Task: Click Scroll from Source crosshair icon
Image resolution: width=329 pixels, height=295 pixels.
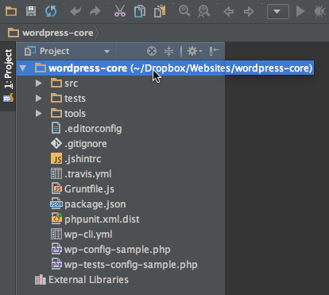Action: coord(152,51)
